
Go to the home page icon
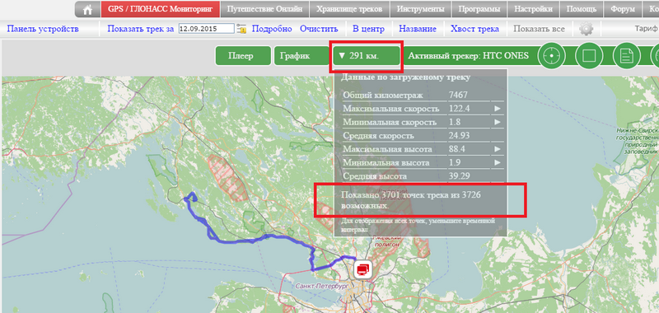click(88, 9)
